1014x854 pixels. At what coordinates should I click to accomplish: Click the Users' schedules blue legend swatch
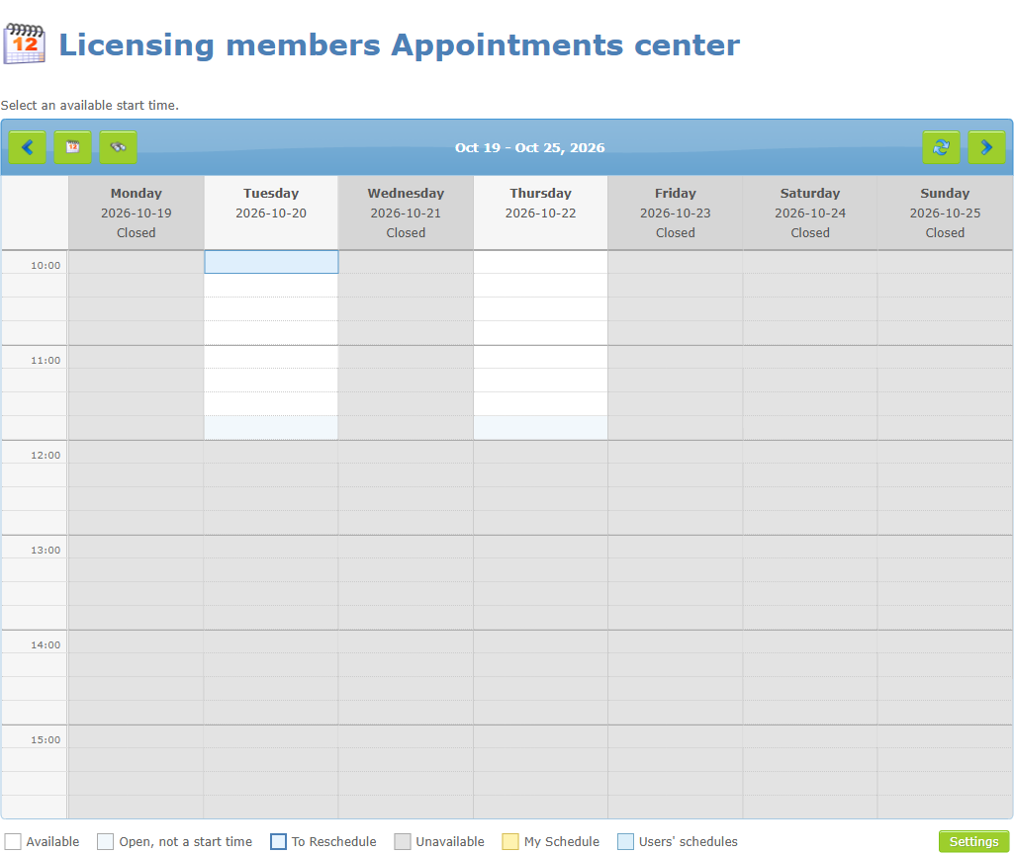(625, 841)
